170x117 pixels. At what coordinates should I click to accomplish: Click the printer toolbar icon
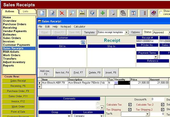(x=113, y=13)
